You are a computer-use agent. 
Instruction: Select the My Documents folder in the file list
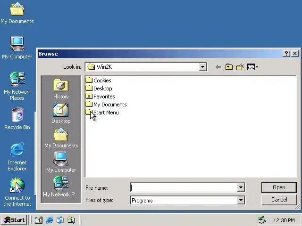[x=106, y=105]
